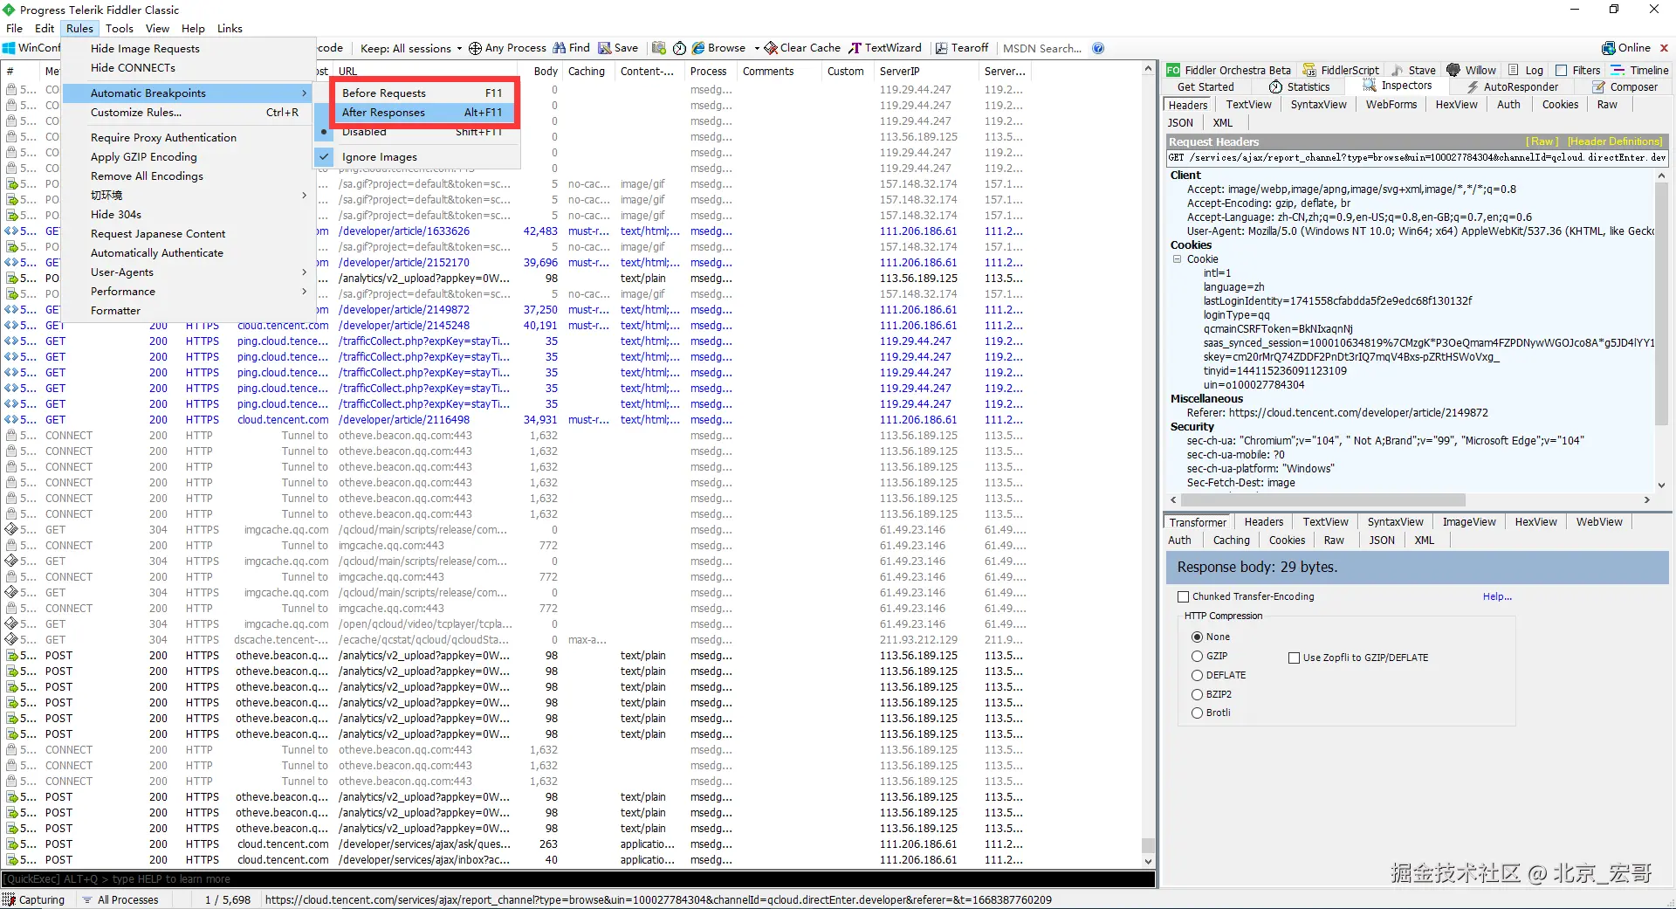This screenshot has height=909, width=1676.
Task: Click the ServerIP column header
Action: pos(924,71)
